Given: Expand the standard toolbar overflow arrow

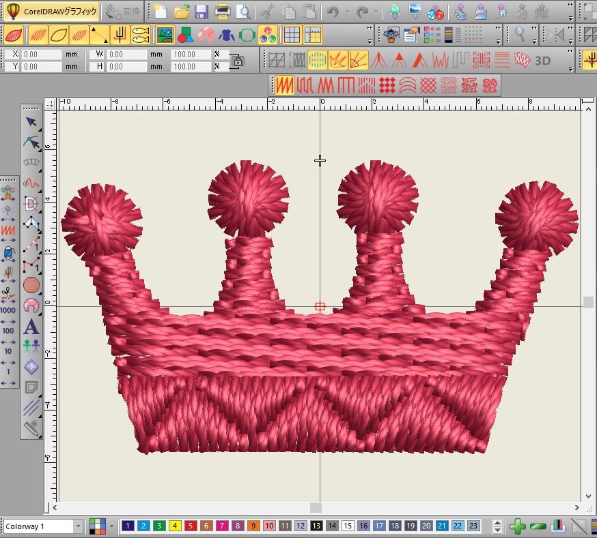Looking at the screenshot, I should click(570, 12).
